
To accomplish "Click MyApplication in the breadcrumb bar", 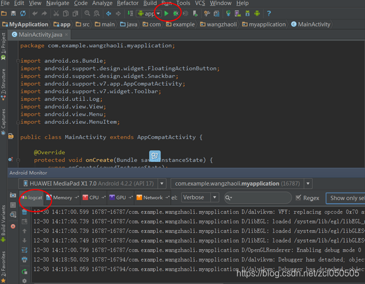I will (x=25, y=25).
